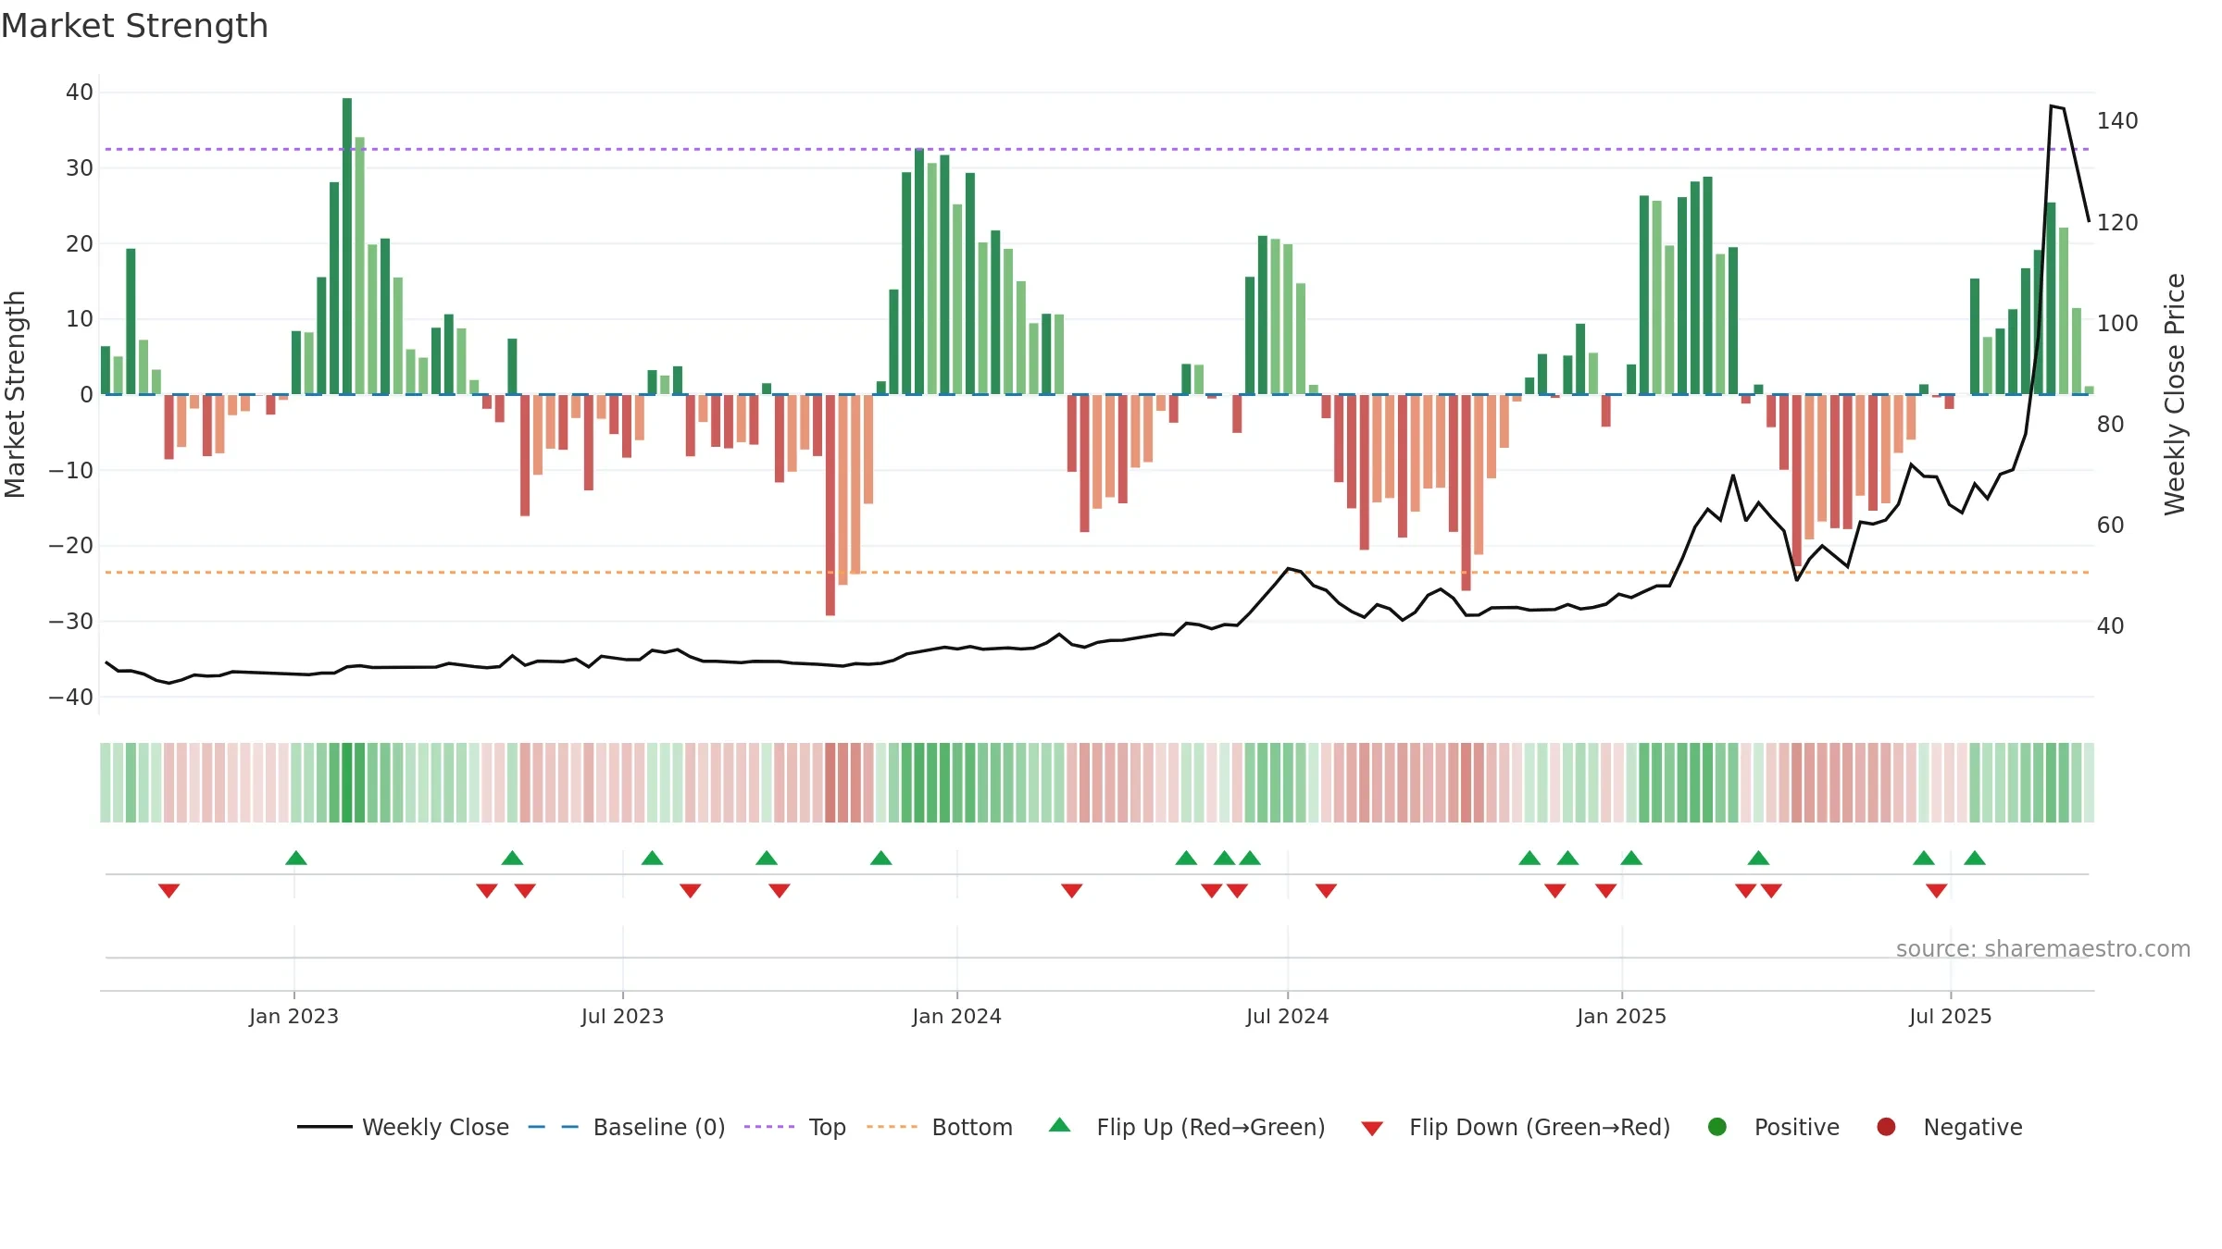Screen dimensions: 2222x1249
Task: Toggle the Bottom legend entry
Action: pyautogui.click(x=940, y=1127)
